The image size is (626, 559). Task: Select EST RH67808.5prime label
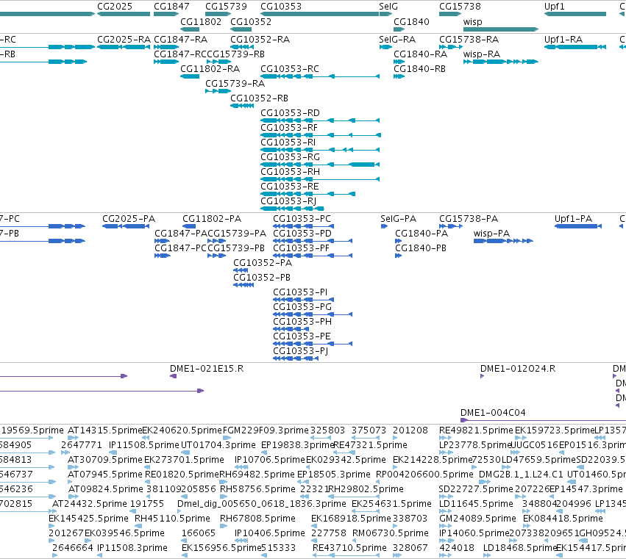pyautogui.click(x=258, y=519)
